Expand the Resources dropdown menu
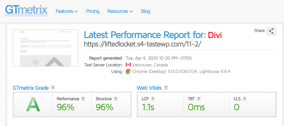284x126 pixels. click(x=120, y=11)
